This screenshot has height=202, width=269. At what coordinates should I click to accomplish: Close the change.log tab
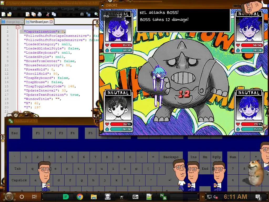pos(22,22)
